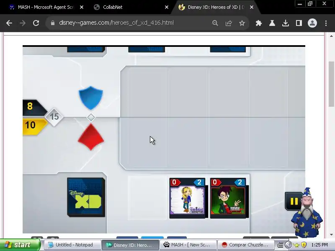Click the diamond counter showing 15

pyautogui.click(x=54, y=117)
